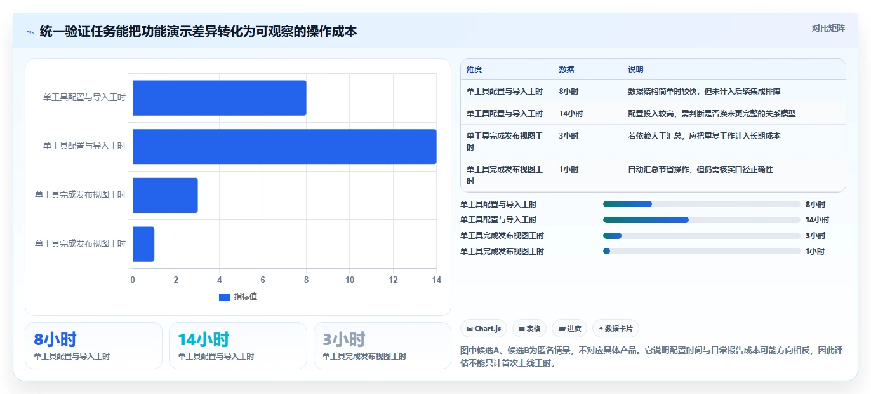
Task: Click the x-axis tick label 14
Action: 436,280
